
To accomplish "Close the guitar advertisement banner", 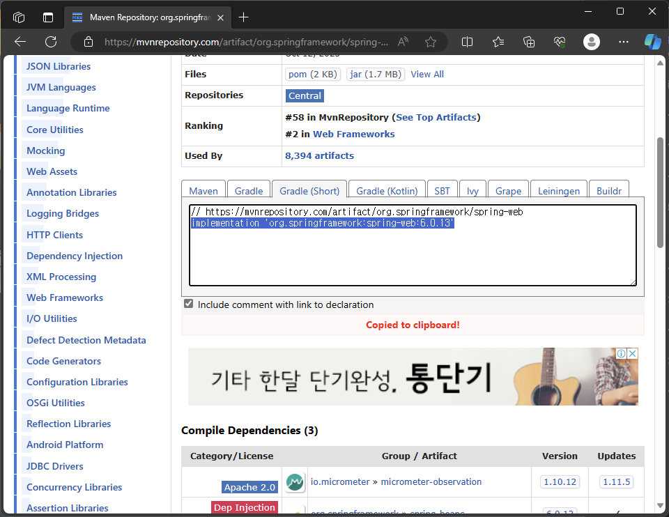I will pyautogui.click(x=633, y=353).
